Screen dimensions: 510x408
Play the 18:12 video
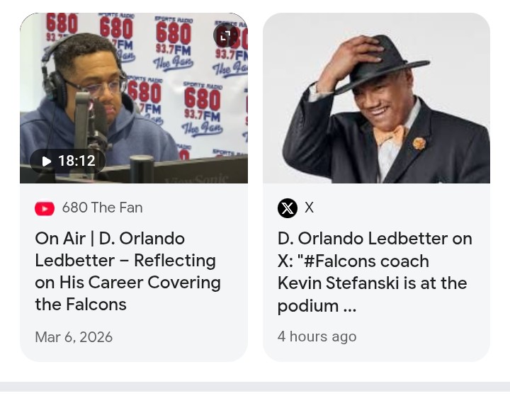pos(68,161)
